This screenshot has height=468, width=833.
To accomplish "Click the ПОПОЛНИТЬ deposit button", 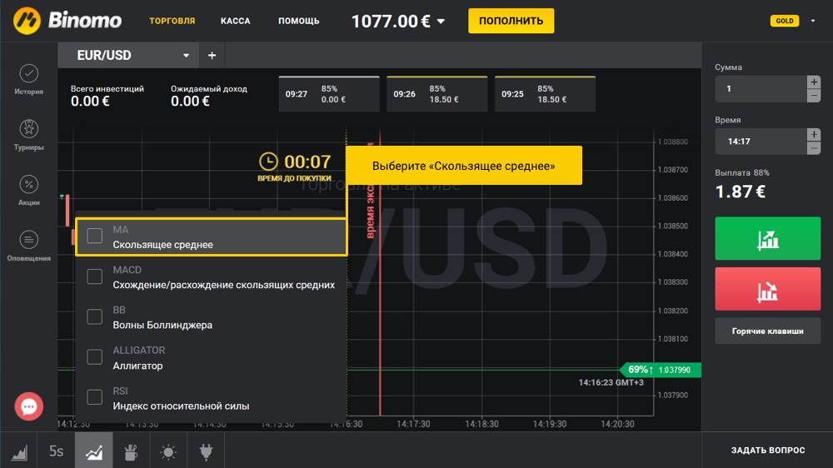I will click(511, 21).
